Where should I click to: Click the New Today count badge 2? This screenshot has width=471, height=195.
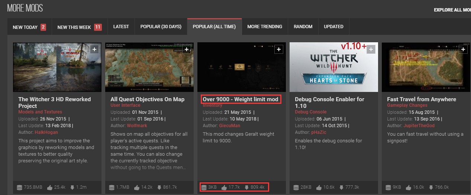tap(43, 27)
